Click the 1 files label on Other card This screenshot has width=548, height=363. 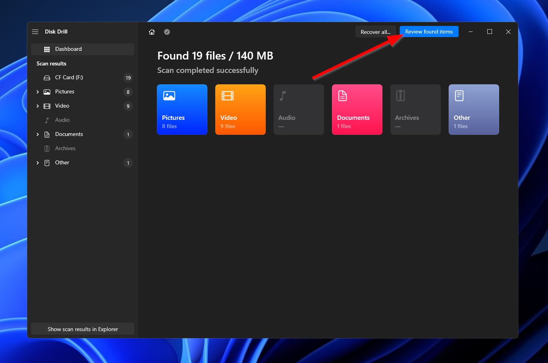click(x=460, y=126)
